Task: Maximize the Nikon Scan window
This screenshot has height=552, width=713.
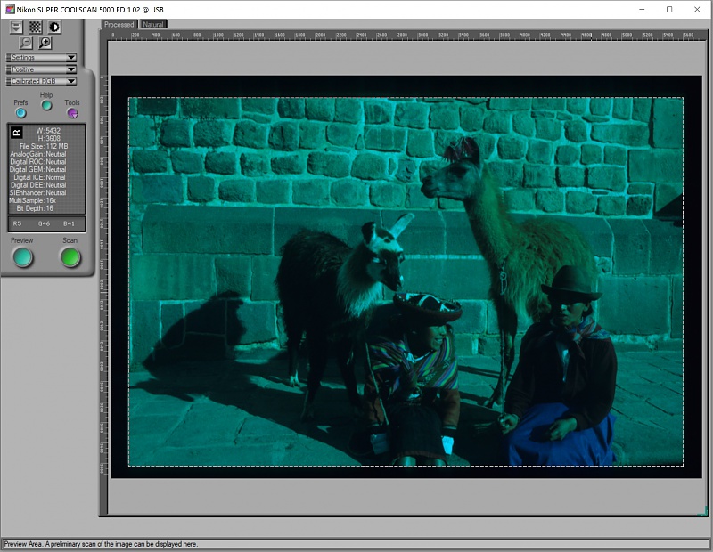Action: [x=669, y=9]
